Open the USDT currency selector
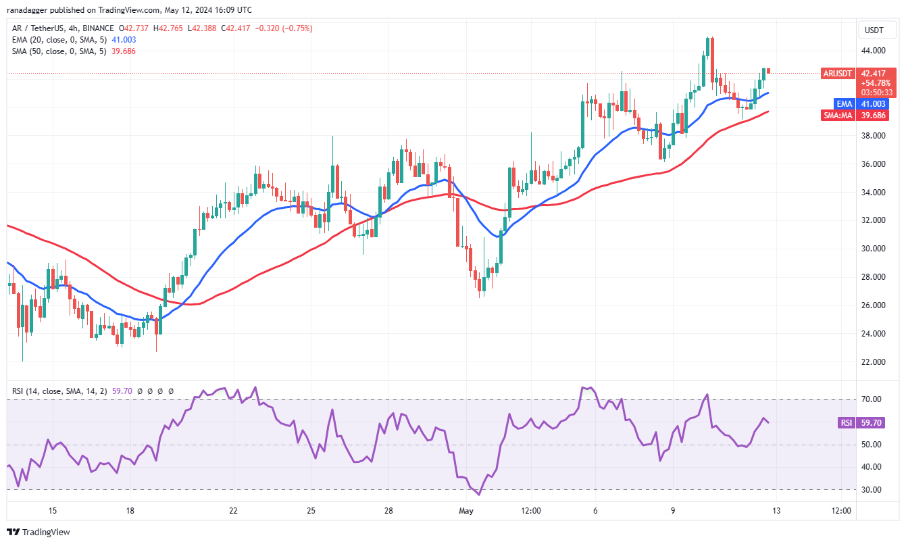Viewport: 906px width, 544px height. tap(874, 30)
